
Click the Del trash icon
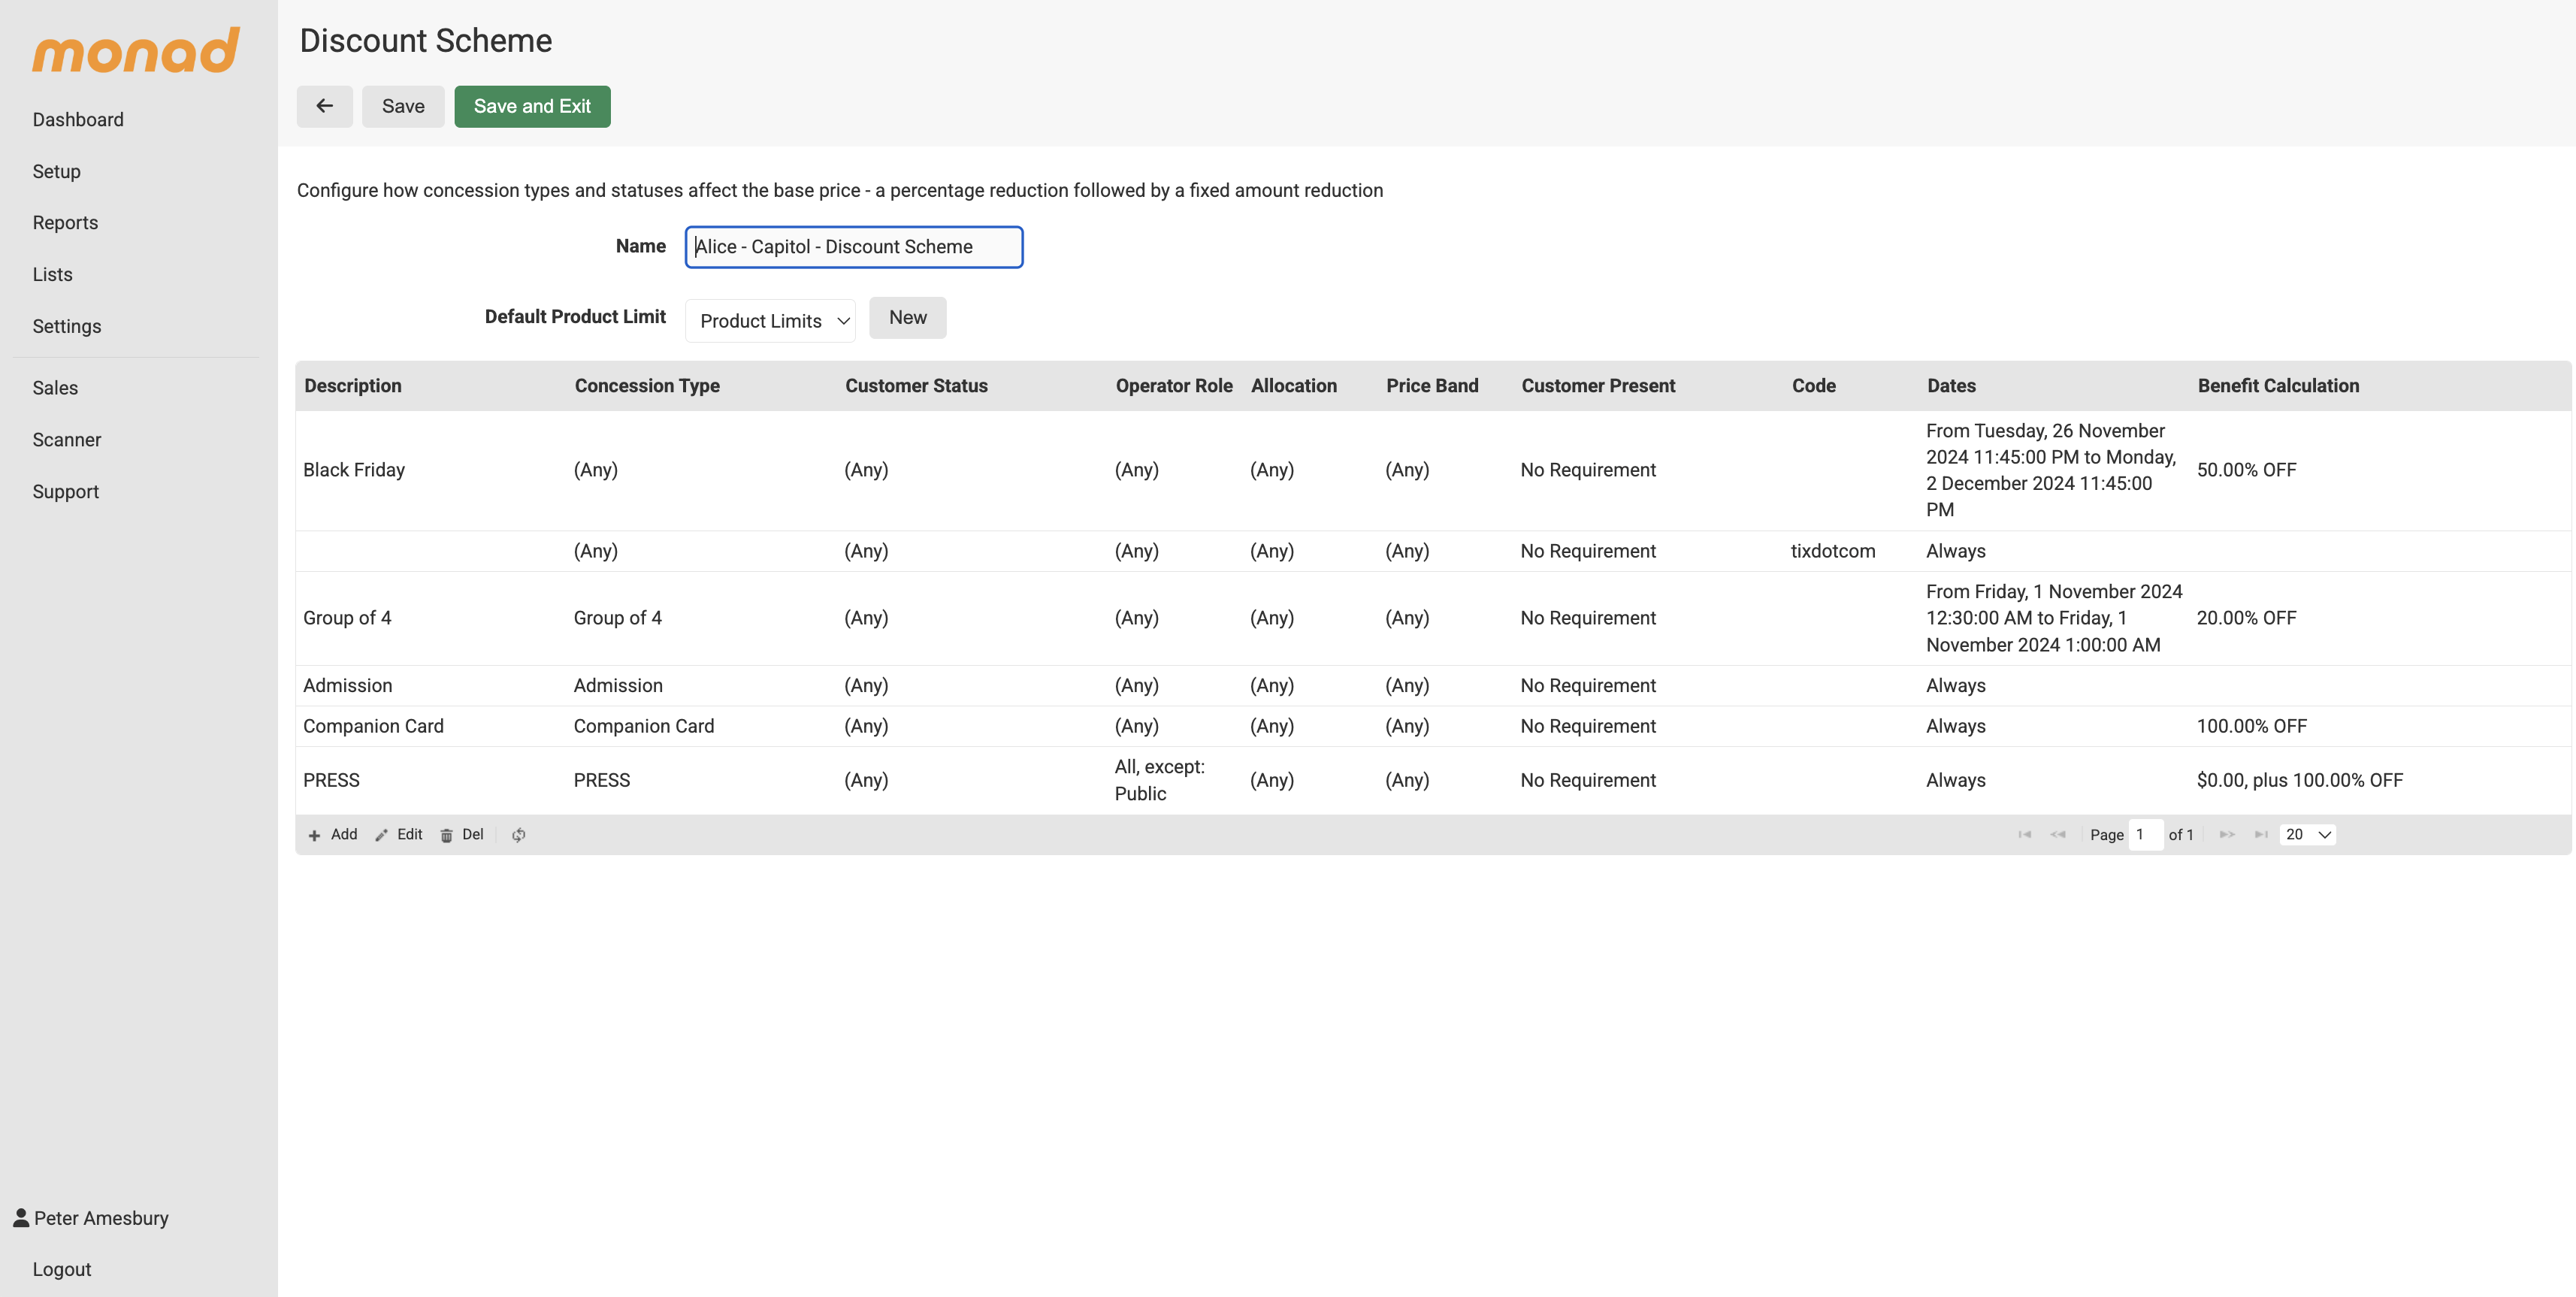point(462,835)
